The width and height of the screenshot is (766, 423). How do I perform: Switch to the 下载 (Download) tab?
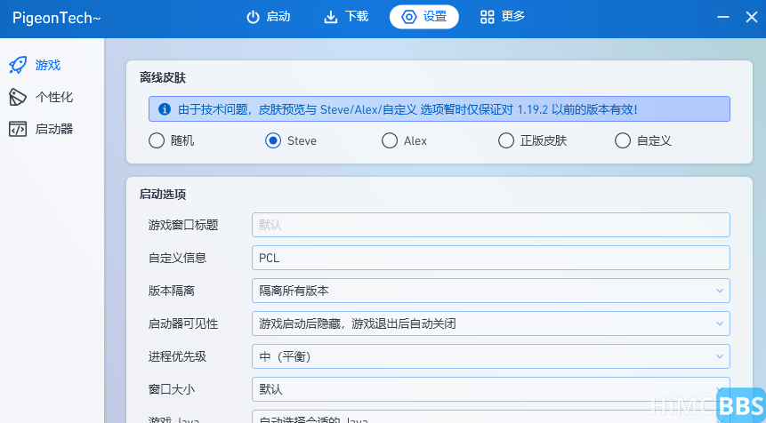tap(346, 17)
